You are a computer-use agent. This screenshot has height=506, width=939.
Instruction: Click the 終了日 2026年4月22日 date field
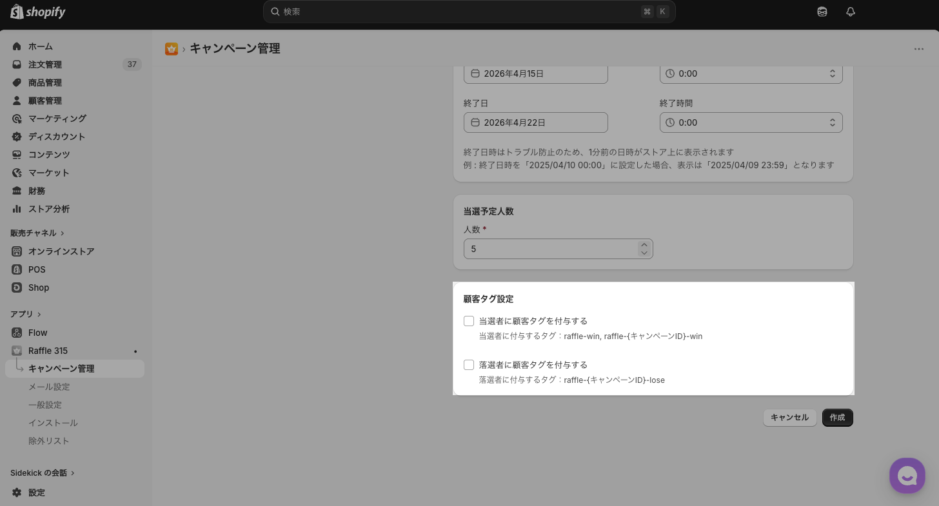[x=536, y=122]
